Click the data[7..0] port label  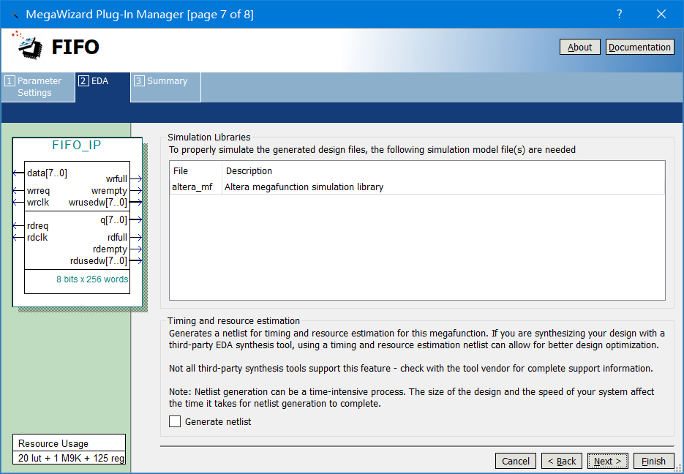47,173
